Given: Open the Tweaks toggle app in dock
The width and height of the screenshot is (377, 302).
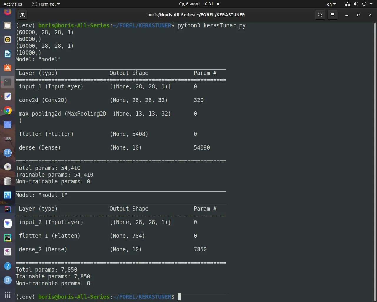Looking at the screenshot, I should pos(8,252).
